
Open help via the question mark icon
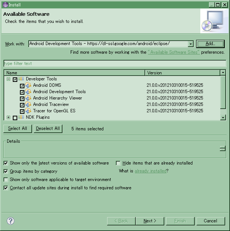tap(11, 221)
